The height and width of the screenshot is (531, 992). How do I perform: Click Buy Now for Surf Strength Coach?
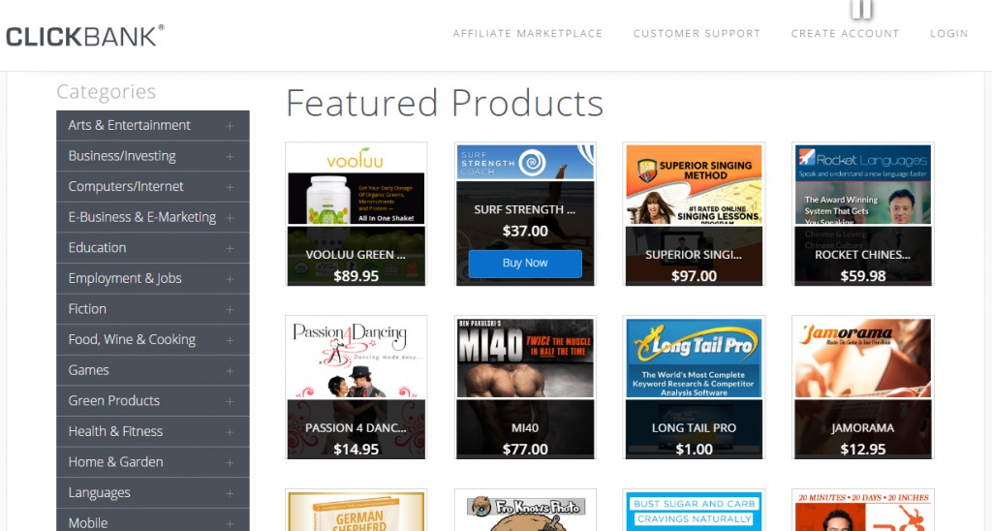coord(525,264)
